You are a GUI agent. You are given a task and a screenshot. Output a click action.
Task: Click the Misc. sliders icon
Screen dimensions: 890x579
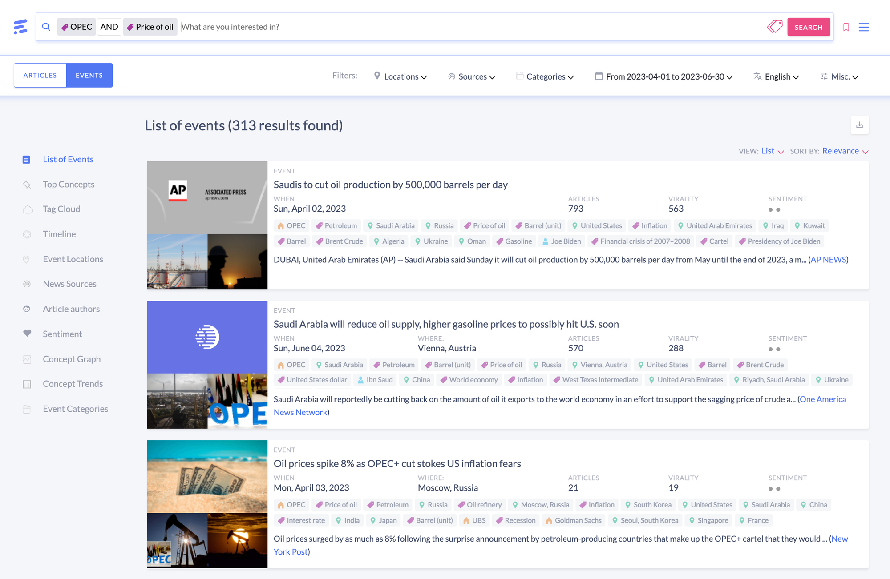pyautogui.click(x=824, y=76)
